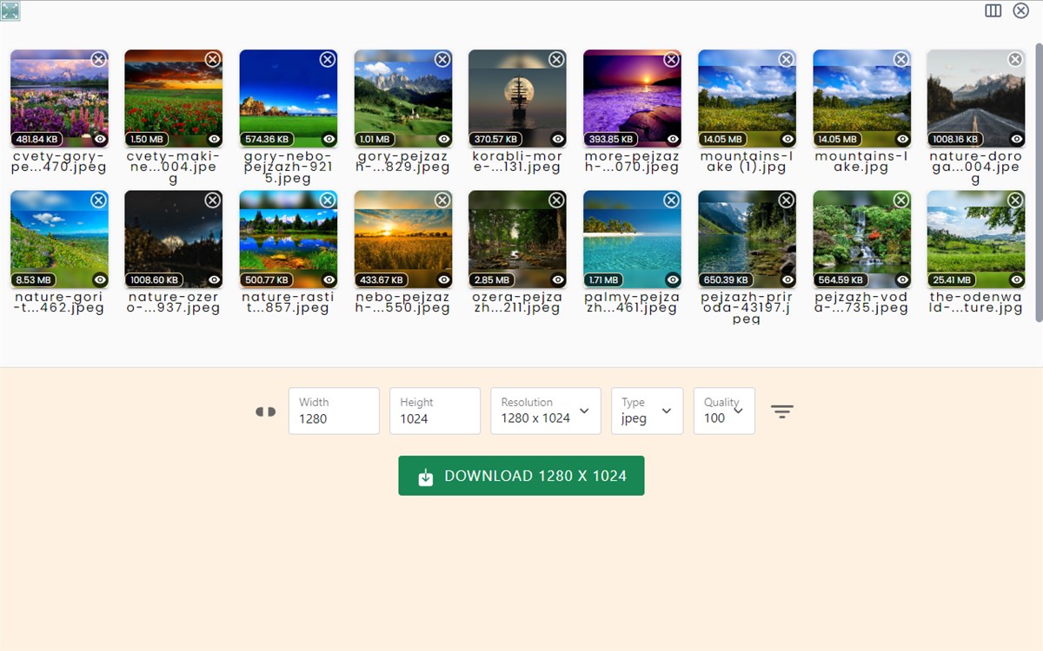Screen dimensions: 1043x651
Task: Click the the-odenwald...ture.jpg thumbnail
Action: tap(976, 239)
